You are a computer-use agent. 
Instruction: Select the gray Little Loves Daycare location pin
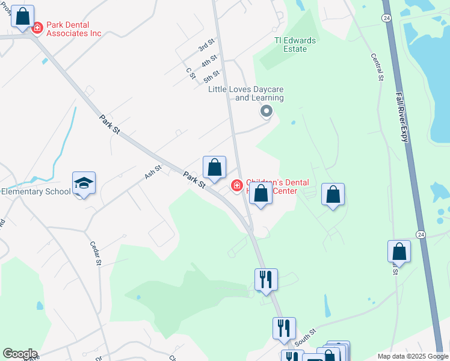pyautogui.click(x=267, y=112)
